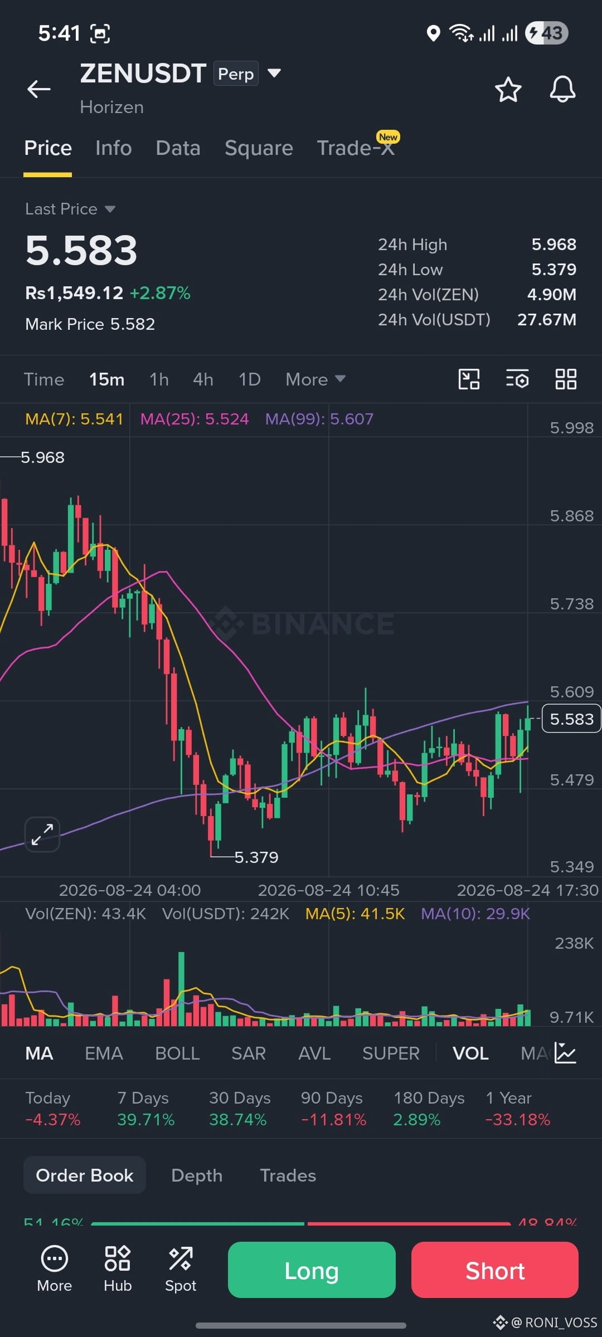This screenshot has height=1337, width=602.
Task: Toggle the SAR indicator
Action: (249, 1053)
